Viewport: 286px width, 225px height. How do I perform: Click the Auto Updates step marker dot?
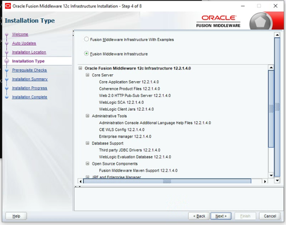[x=7, y=43]
